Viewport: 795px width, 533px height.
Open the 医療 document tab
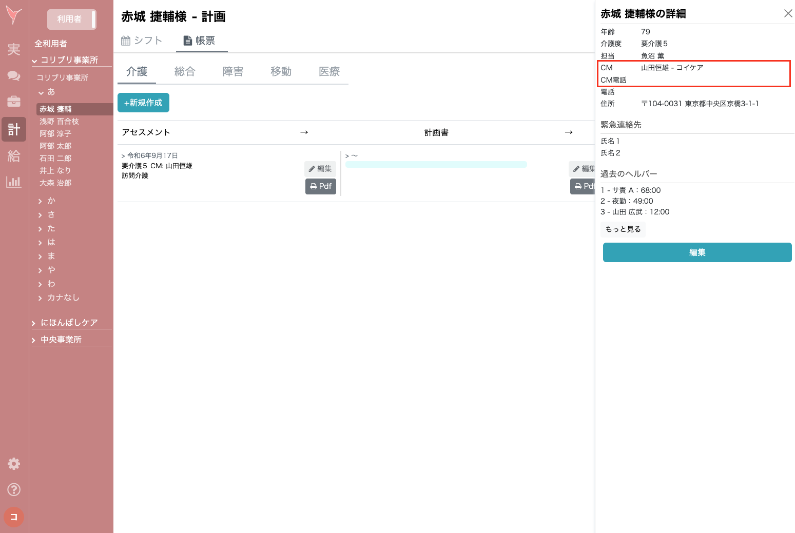pyautogui.click(x=328, y=72)
